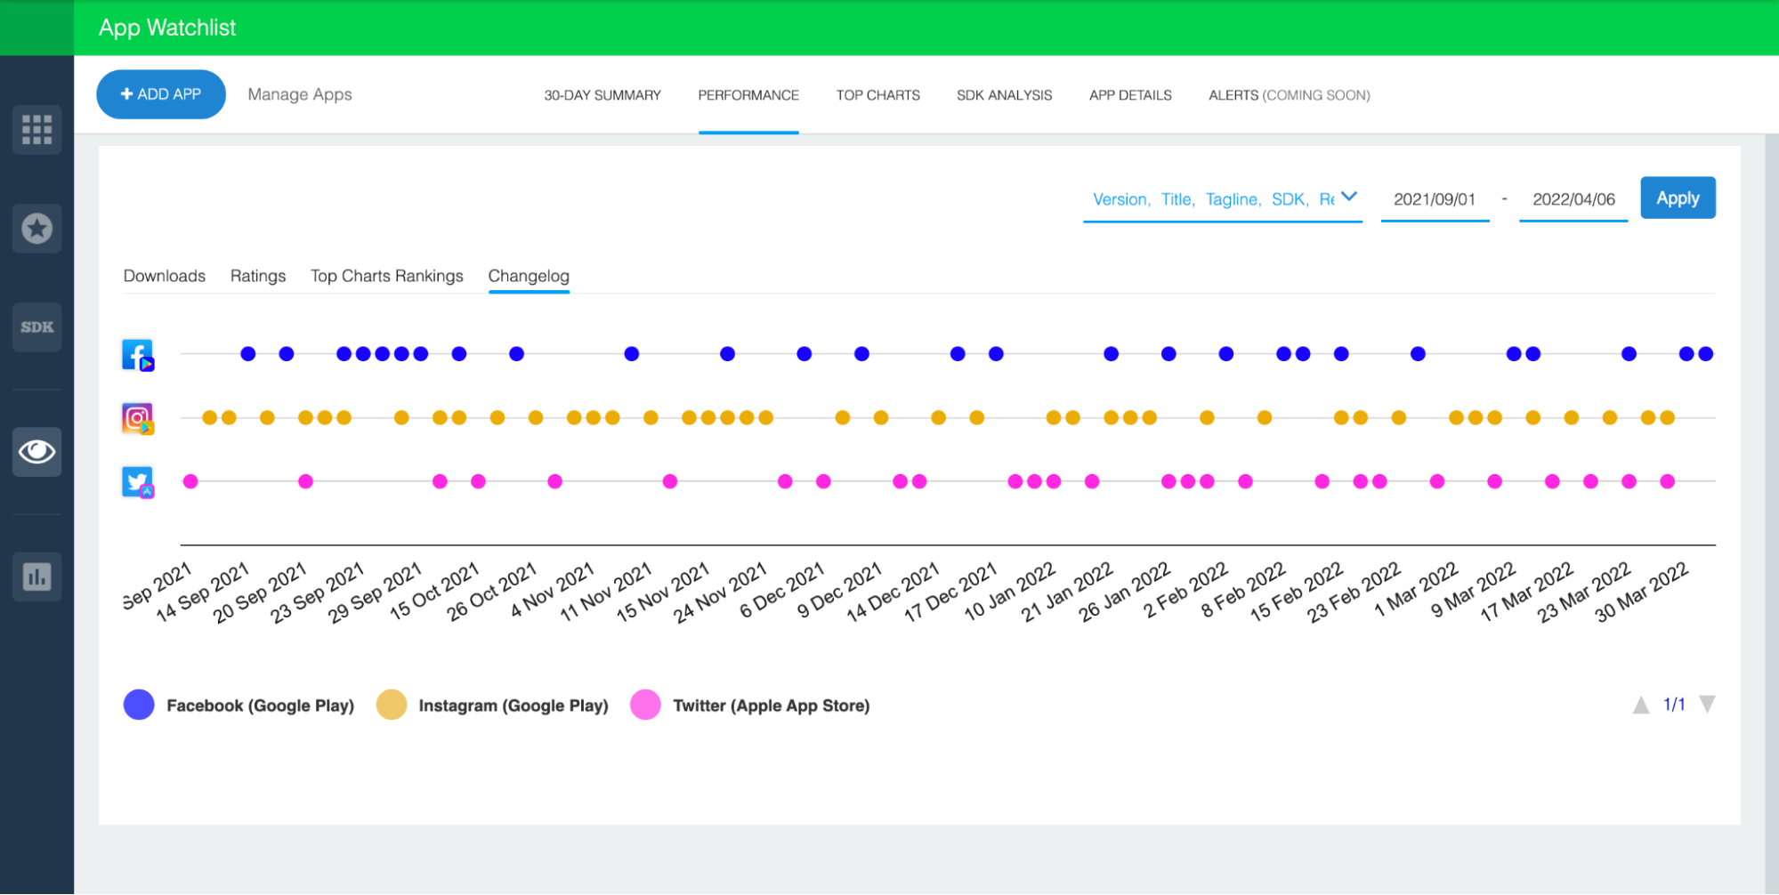Click last yellow Instagram changelog dot
The width and height of the screenshot is (1779, 895).
point(1667,418)
